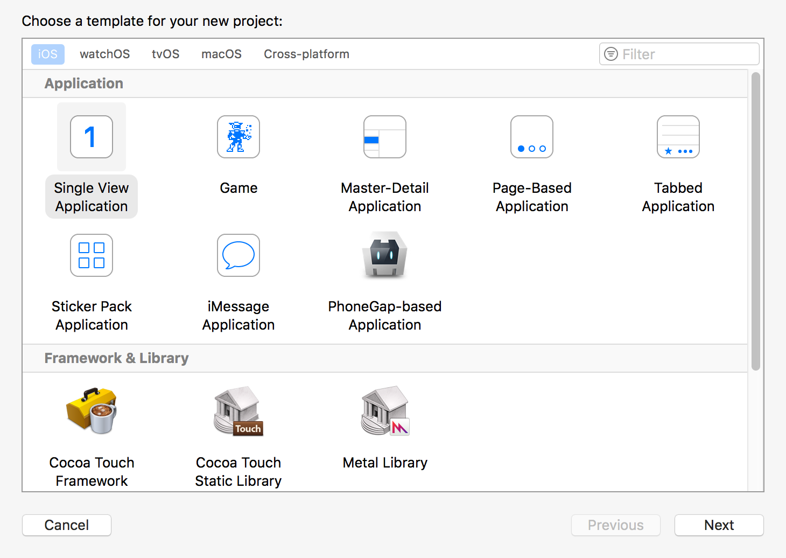Screen dimensions: 786x558
Task: Select the Metal Library template icon
Action: click(x=385, y=411)
